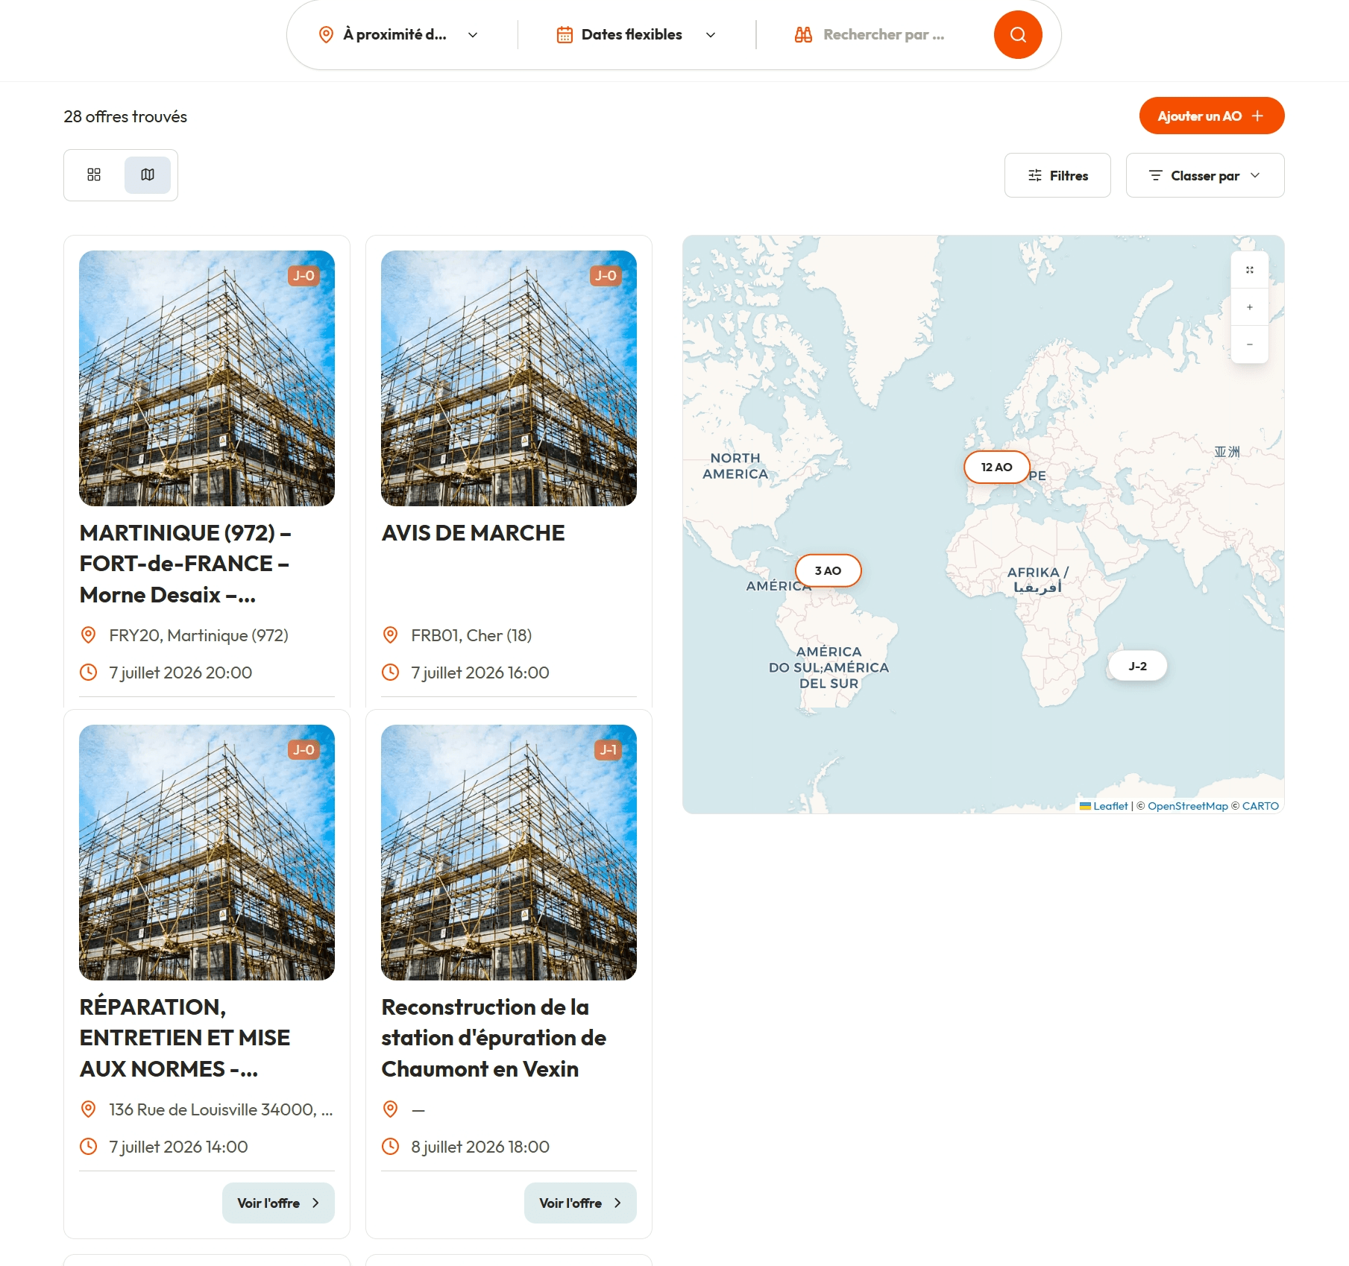Click the Reconstruction de la station title
Image resolution: width=1349 pixels, height=1266 pixels.
click(x=494, y=1038)
